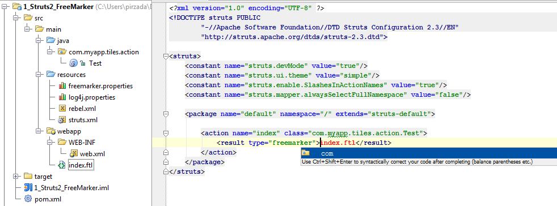Fold the <struts> element in gutter

pos(165,57)
